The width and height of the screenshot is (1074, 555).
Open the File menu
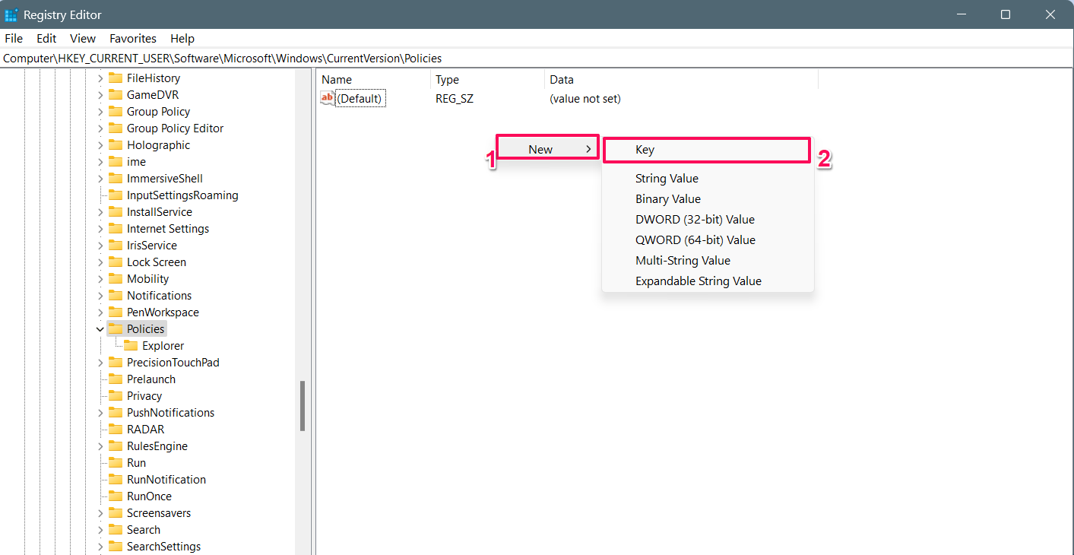[14, 38]
